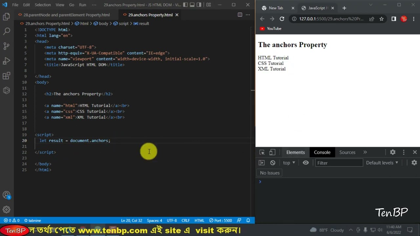The width and height of the screenshot is (420, 236).
Task: Select encoding UTF-8 in status bar
Action: coord(172,221)
